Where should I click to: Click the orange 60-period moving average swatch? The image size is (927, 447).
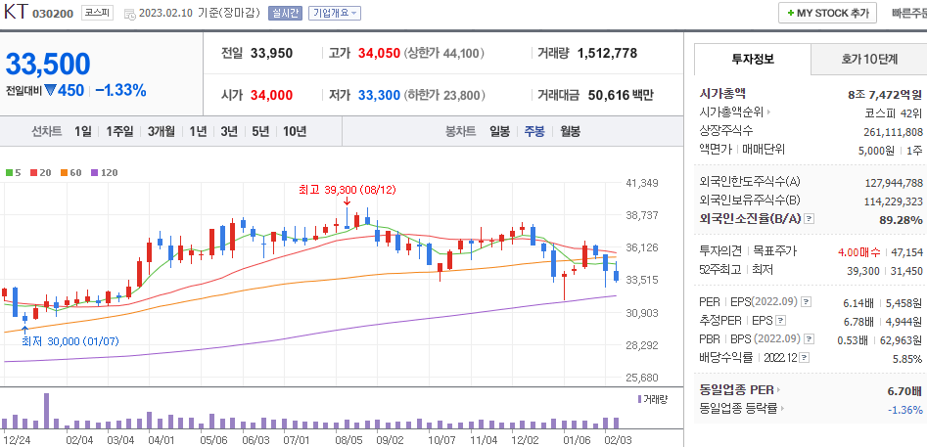tap(64, 173)
